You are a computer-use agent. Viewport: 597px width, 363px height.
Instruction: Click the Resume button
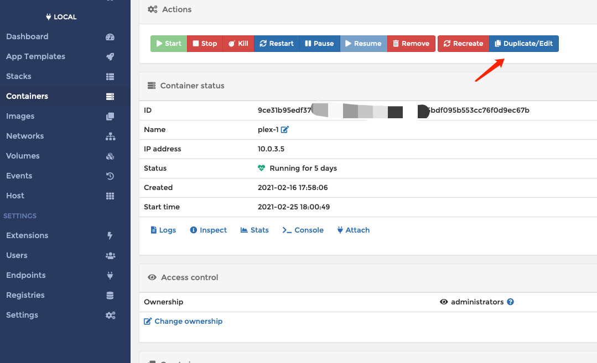pos(364,43)
